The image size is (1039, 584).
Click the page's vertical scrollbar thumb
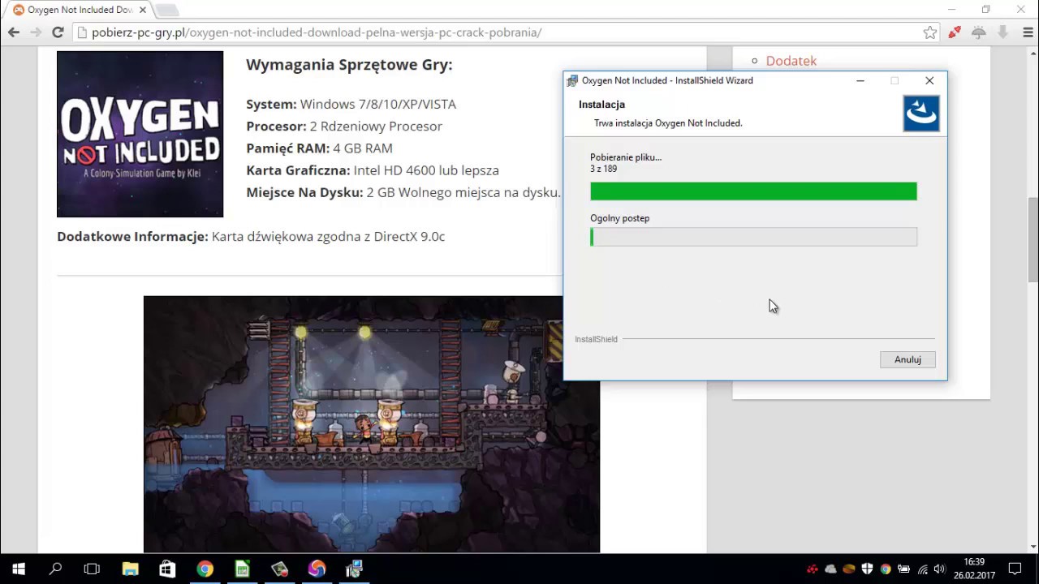click(1033, 239)
